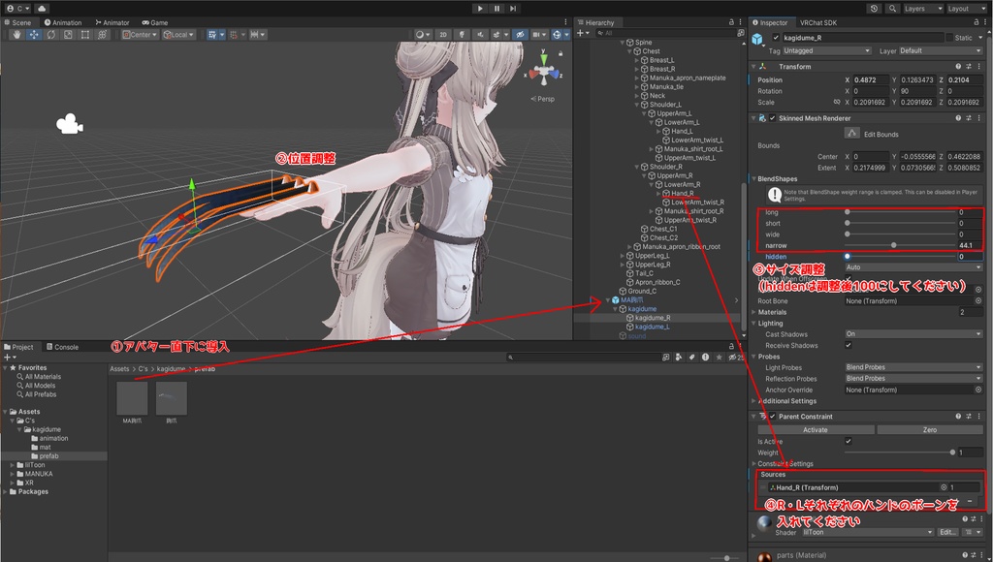Click the Activate button in Parent Constraint
993x562 pixels.
pyautogui.click(x=814, y=429)
